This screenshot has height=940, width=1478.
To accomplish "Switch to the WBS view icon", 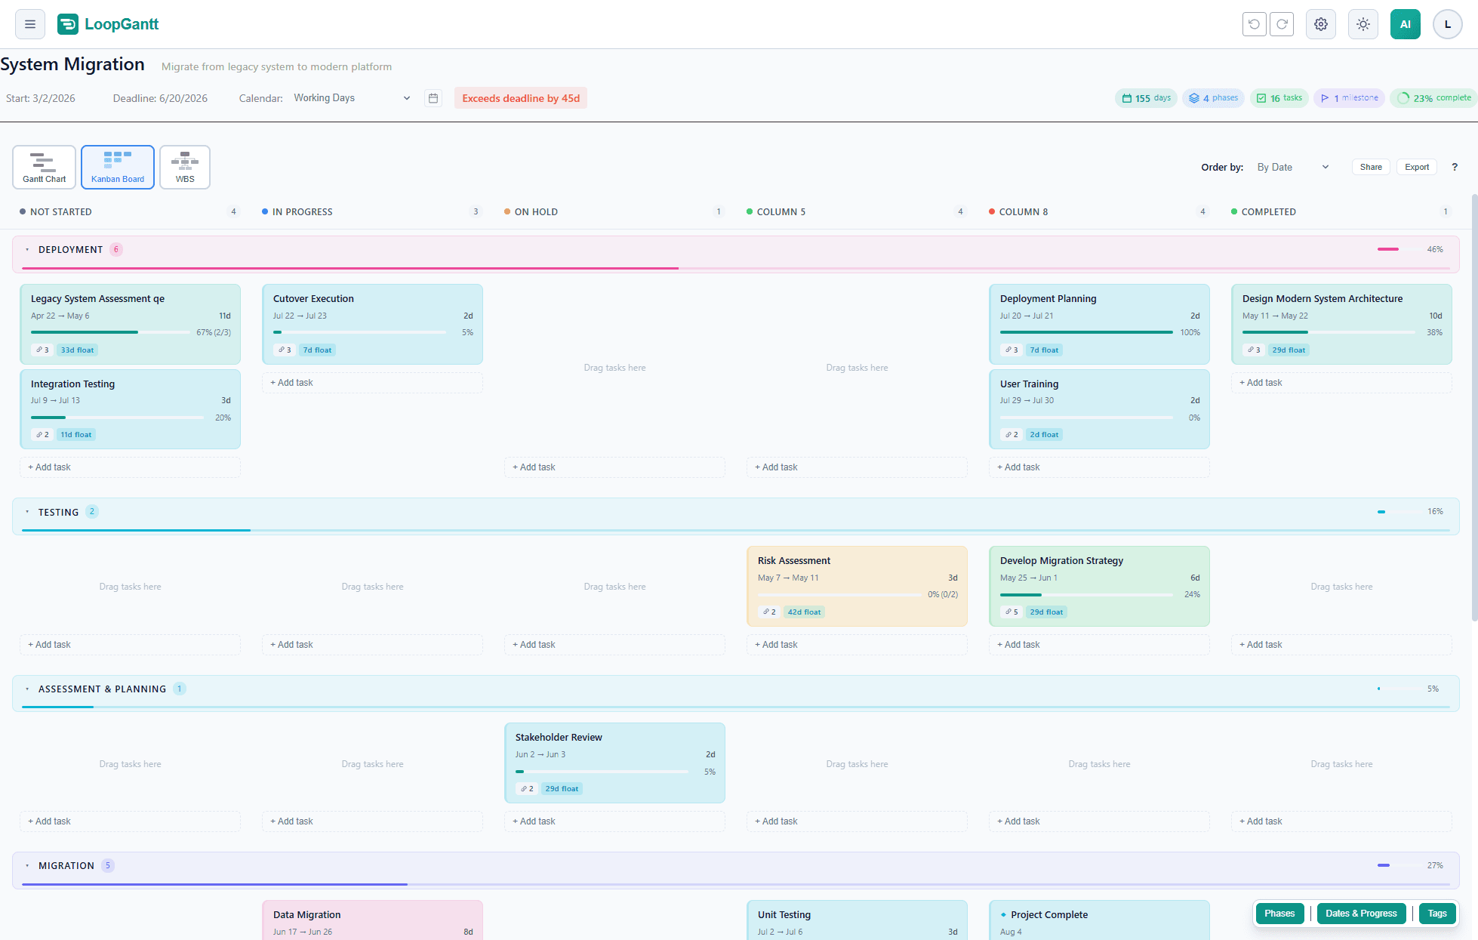I will tap(184, 166).
